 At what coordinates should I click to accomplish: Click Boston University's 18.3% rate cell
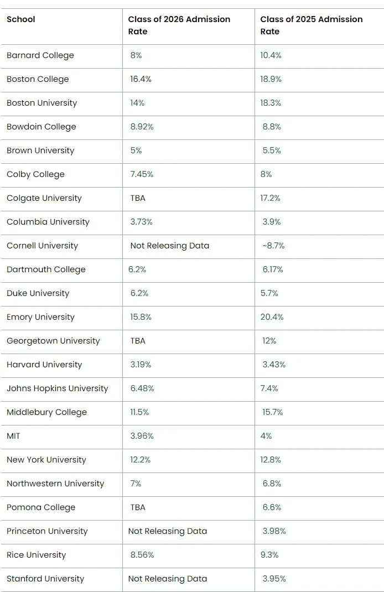coord(271,103)
